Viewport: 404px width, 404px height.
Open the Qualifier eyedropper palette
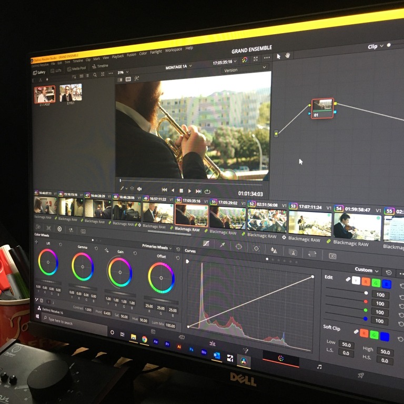click(x=223, y=245)
